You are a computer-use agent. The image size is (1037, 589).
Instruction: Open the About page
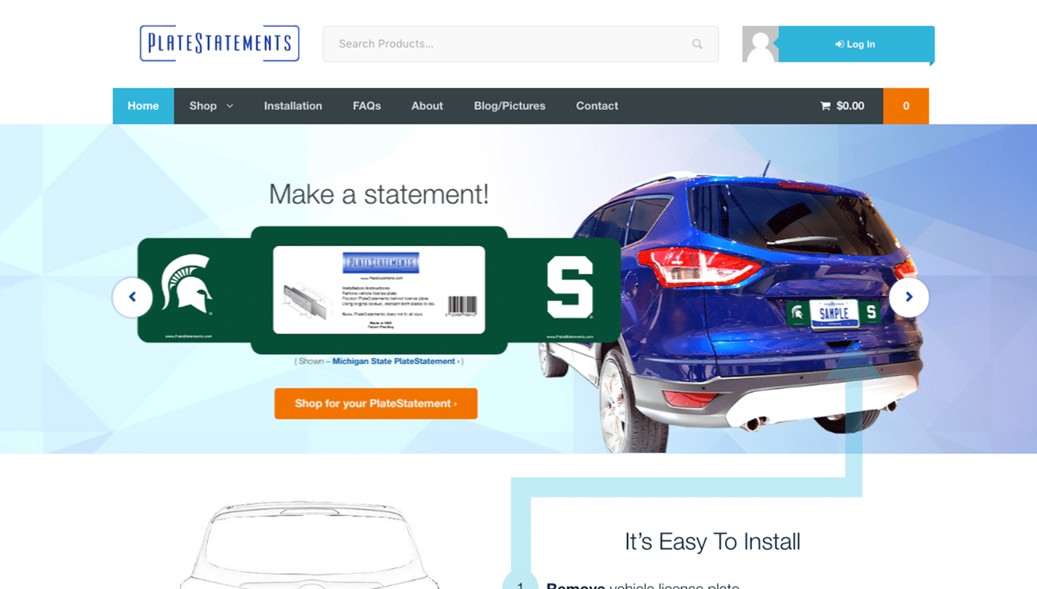tap(427, 106)
